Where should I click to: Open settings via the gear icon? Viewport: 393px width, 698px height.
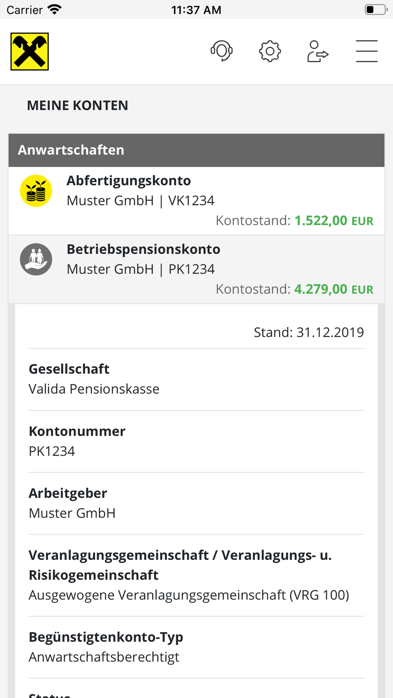[270, 51]
